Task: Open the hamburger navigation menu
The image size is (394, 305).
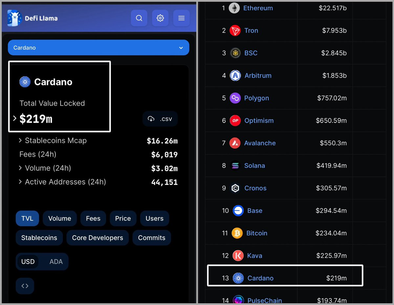Action: 181,18
